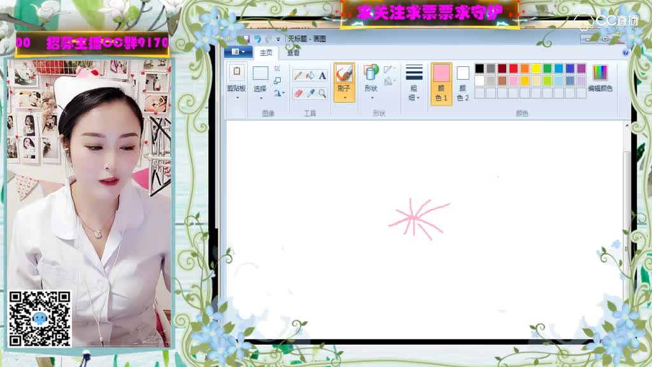Click the Crop icon in the image group
The height and width of the screenshot is (367, 652).
tap(278, 68)
